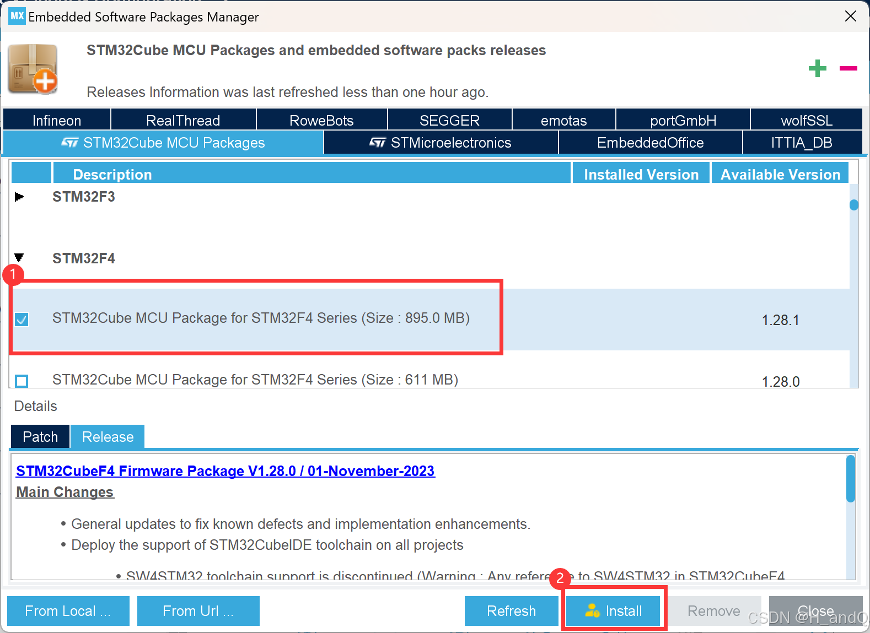Click the ST logo on STMicroelectronics tab
The image size is (870, 633).
tap(377, 143)
